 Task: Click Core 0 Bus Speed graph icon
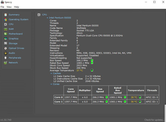click(107, 97)
